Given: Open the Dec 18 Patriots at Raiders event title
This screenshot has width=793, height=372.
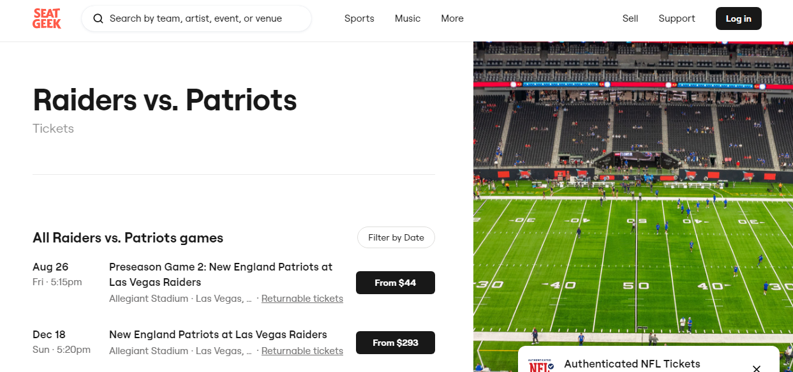Looking at the screenshot, I should tap(218, 334).
